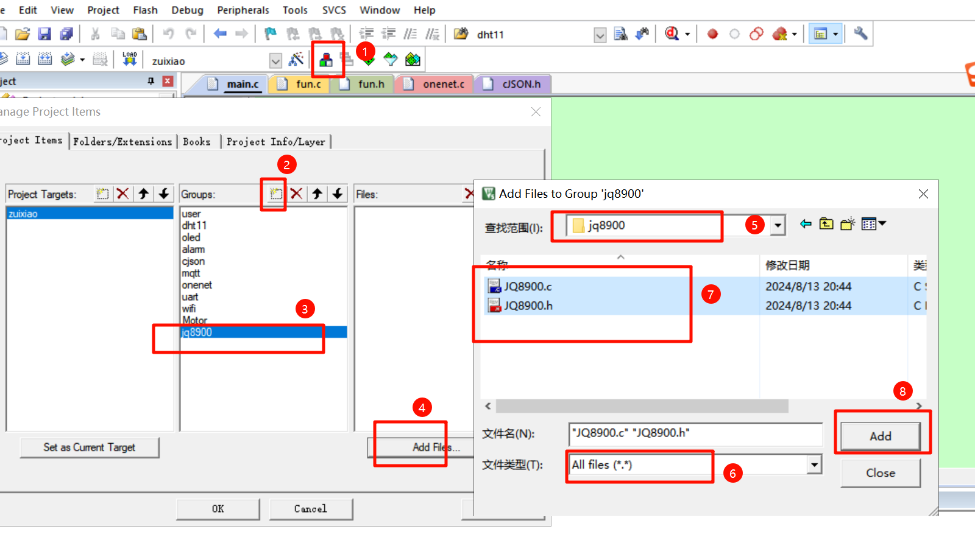Open the Folders/Extensions tab

(122, 141)
